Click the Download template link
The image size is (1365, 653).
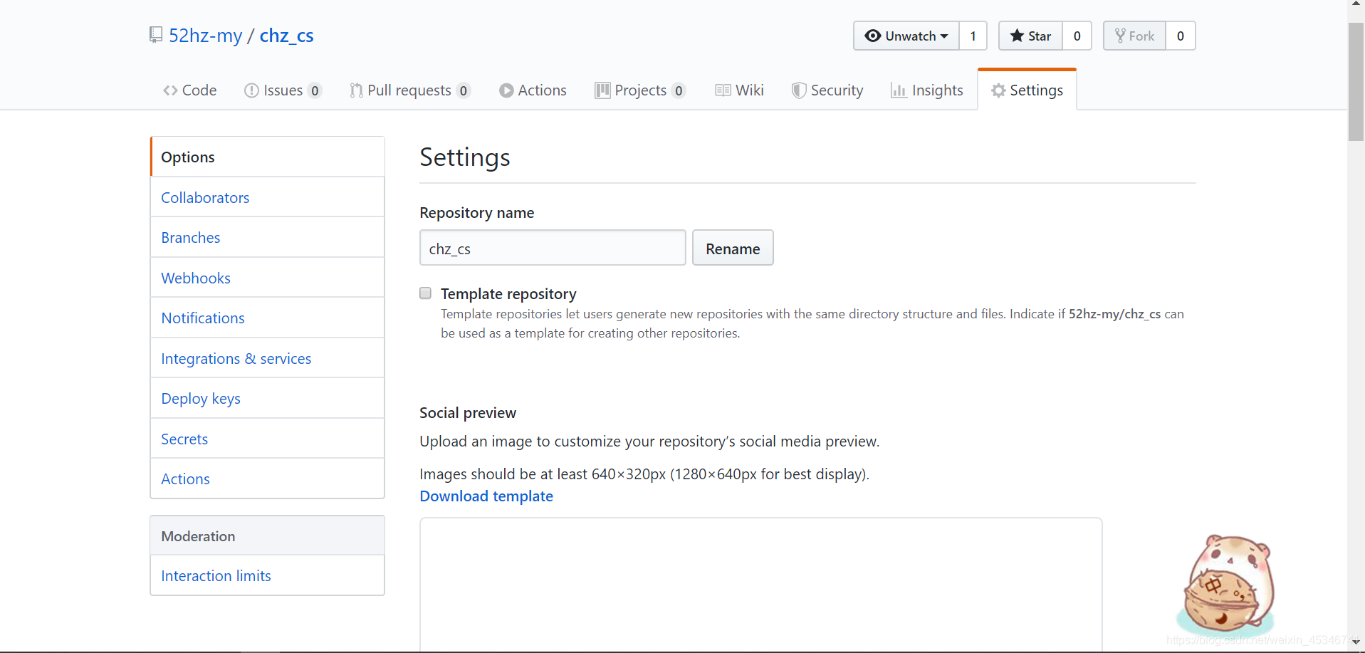(486, 496)
